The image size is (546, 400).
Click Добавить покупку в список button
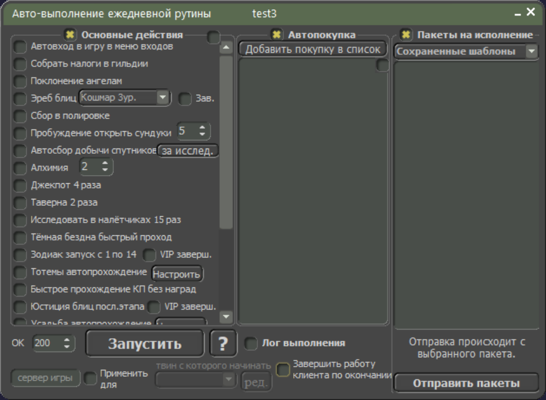[312, 49]
